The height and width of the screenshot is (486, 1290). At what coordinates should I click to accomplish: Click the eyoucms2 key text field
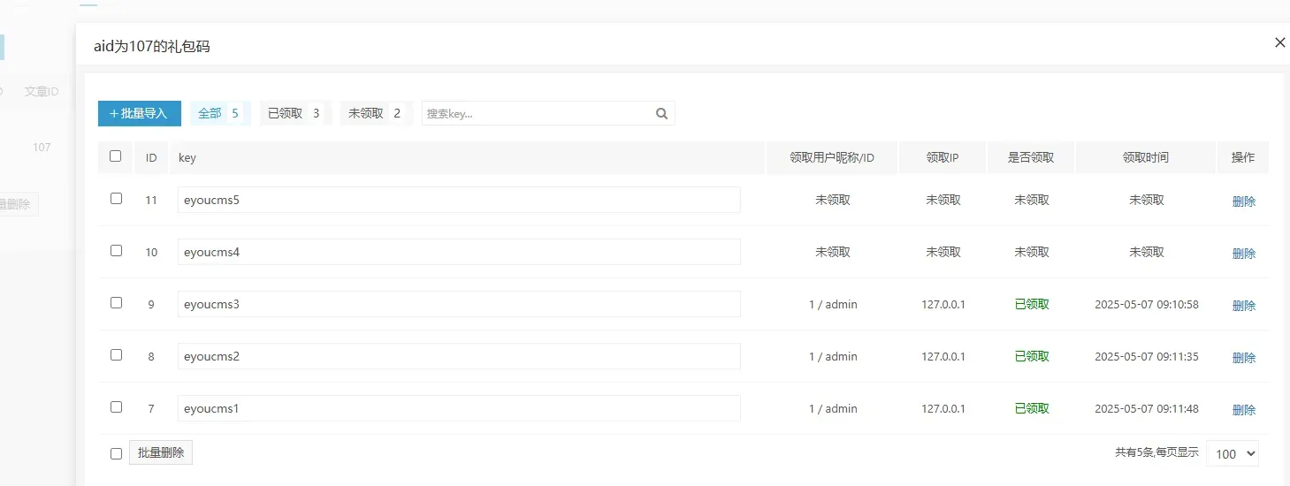(458, 356)
